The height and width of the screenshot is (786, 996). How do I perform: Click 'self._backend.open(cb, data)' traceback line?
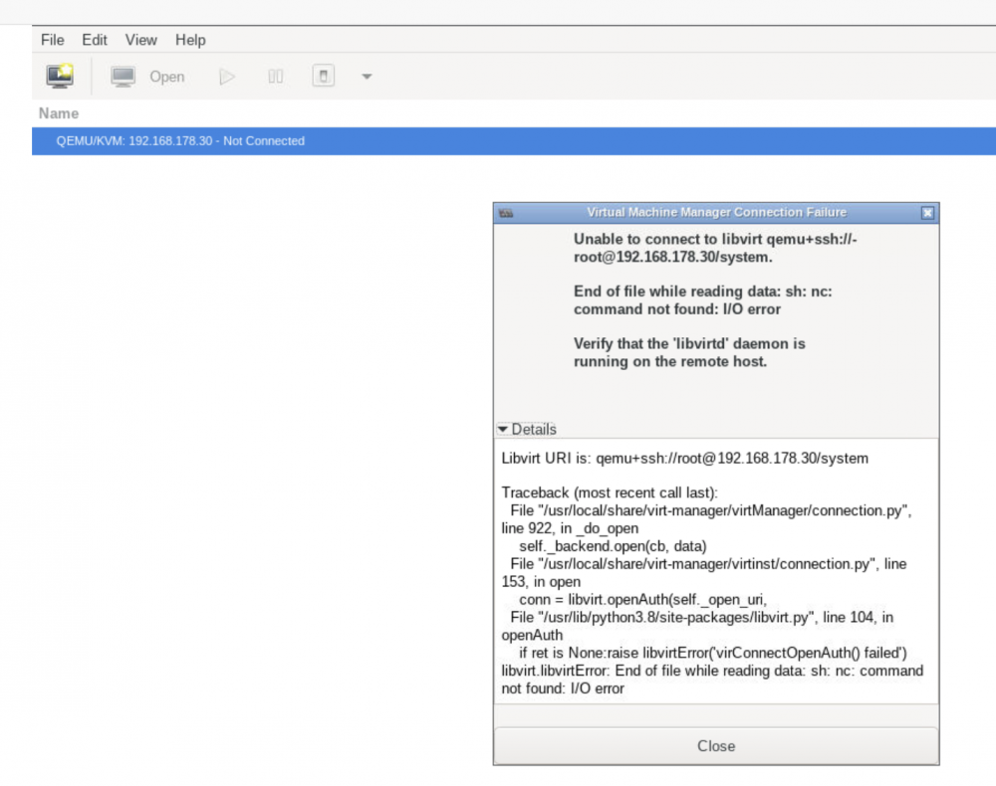tap(613, 546)
